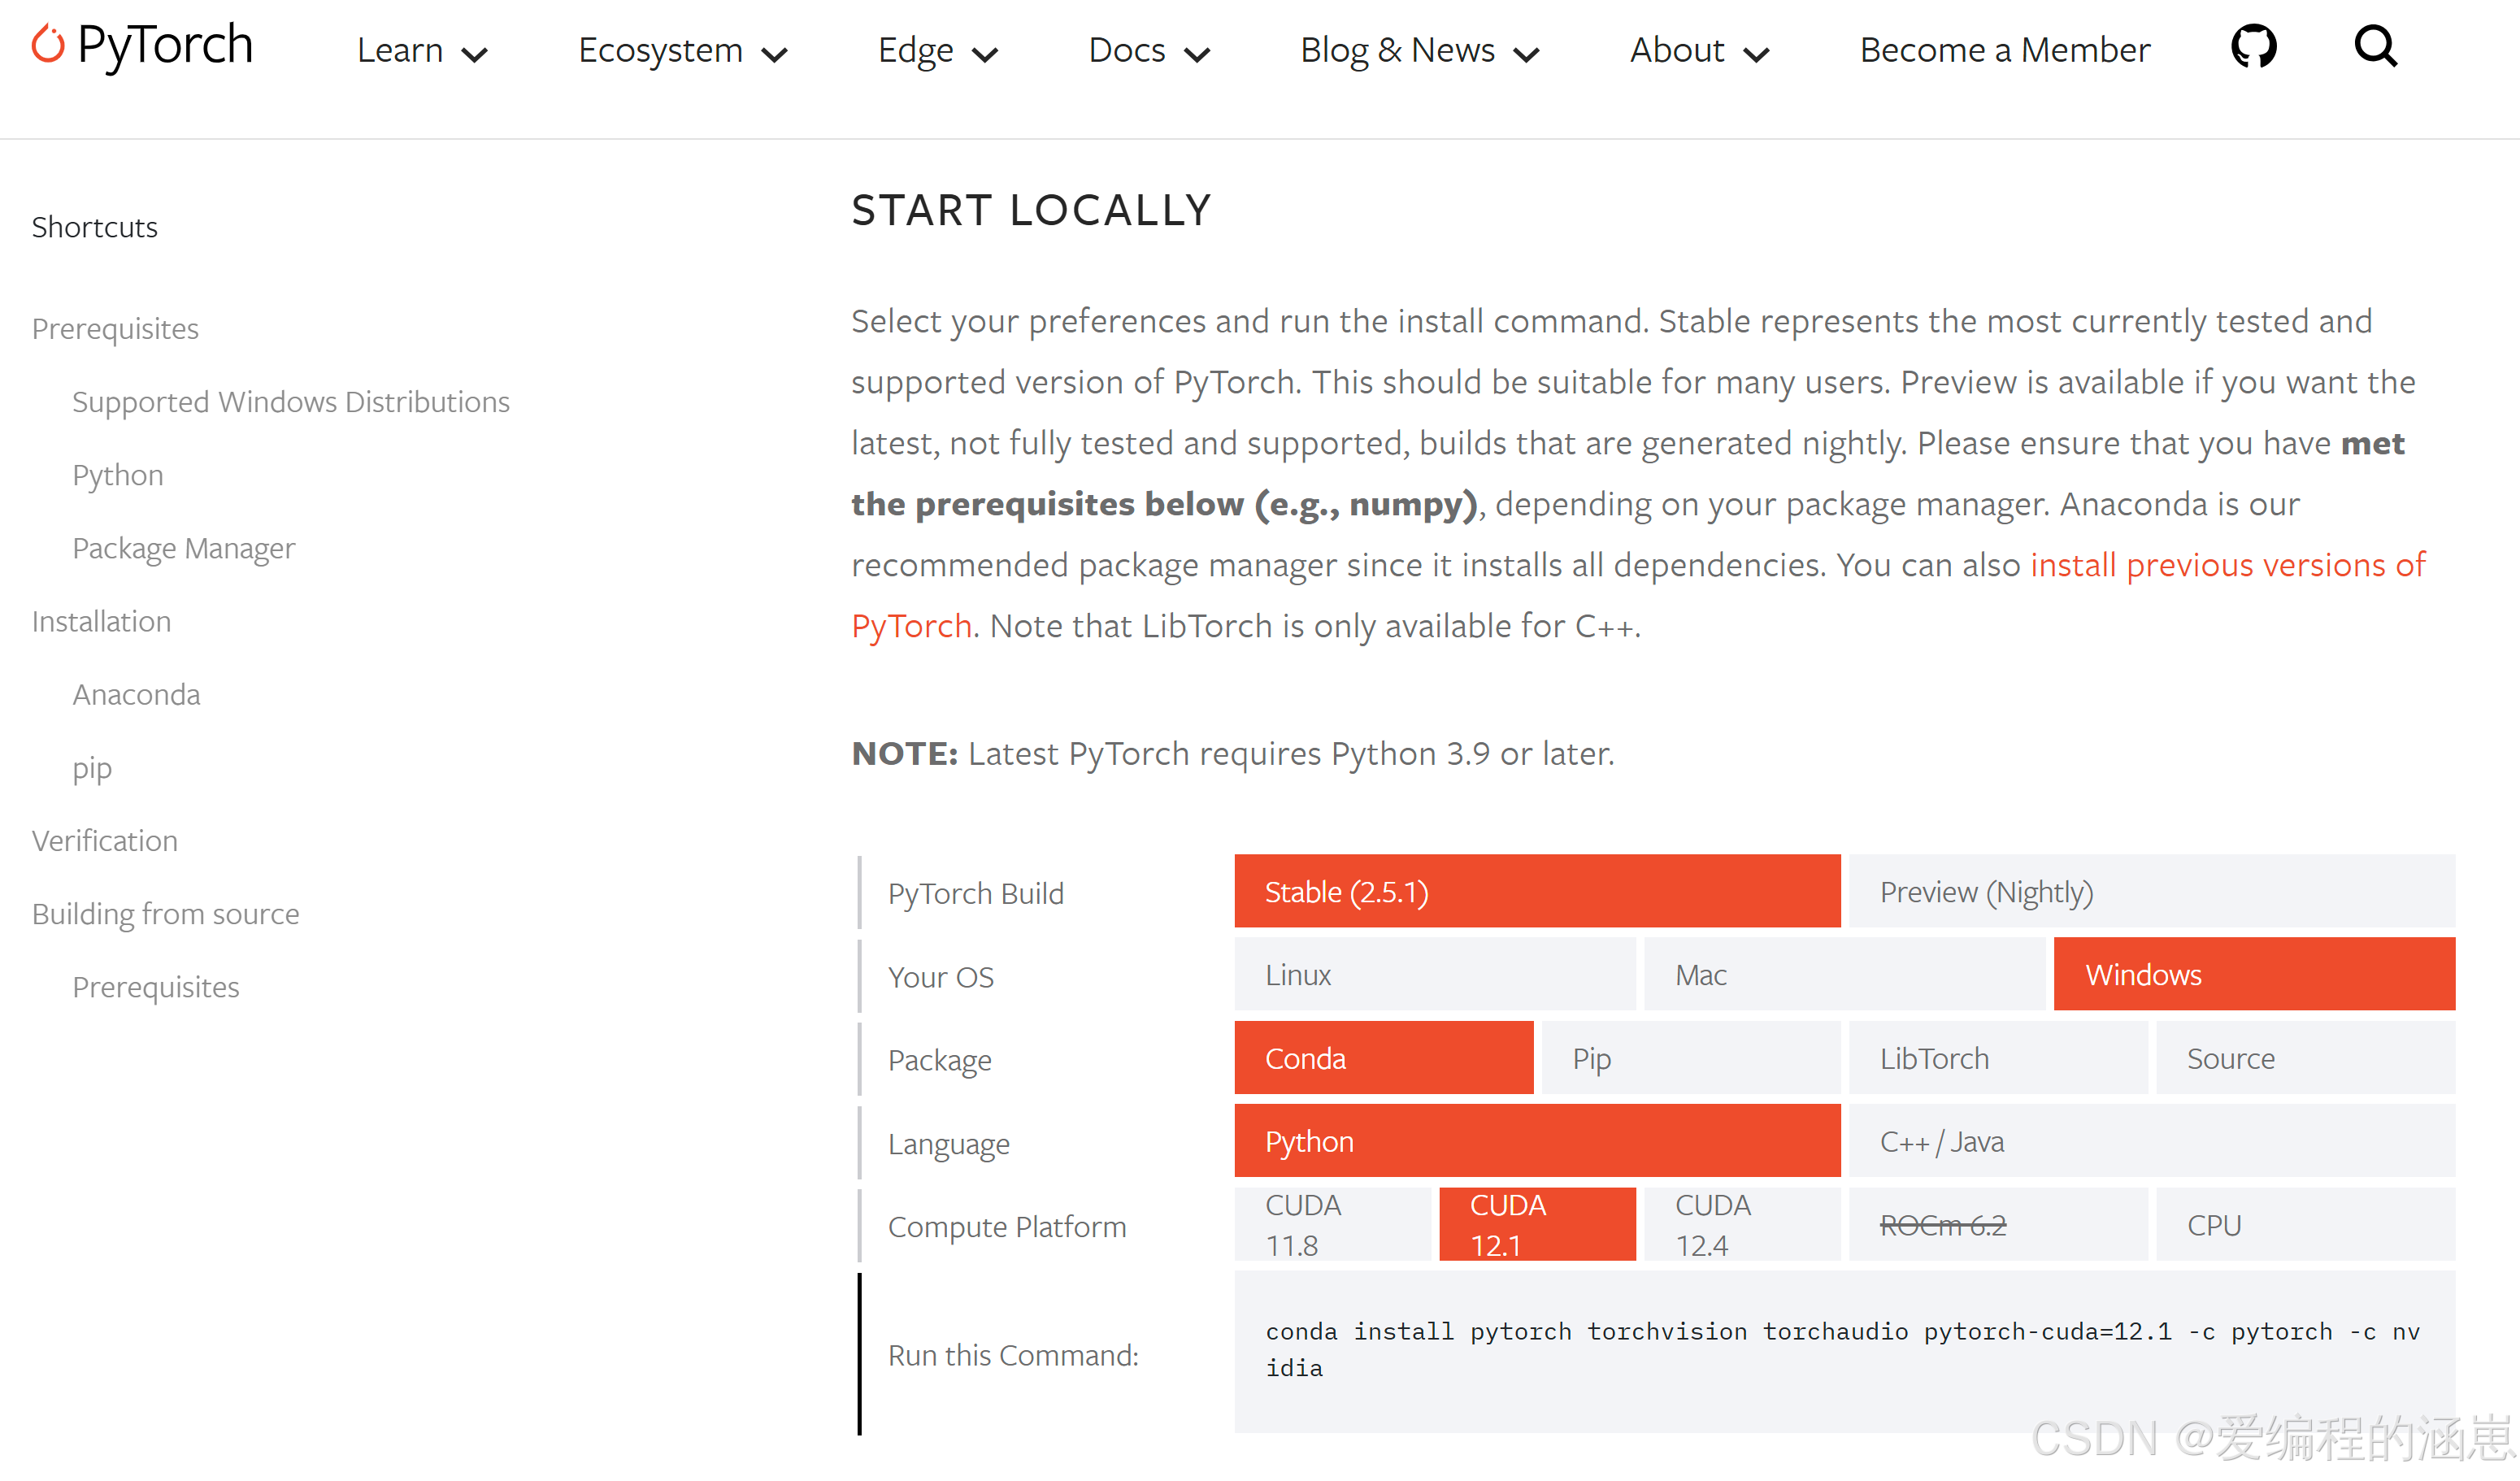This screenshot has height=1481, width=2520.
Task: Jump to Building from source shortcut
Action: coord(166,914)
